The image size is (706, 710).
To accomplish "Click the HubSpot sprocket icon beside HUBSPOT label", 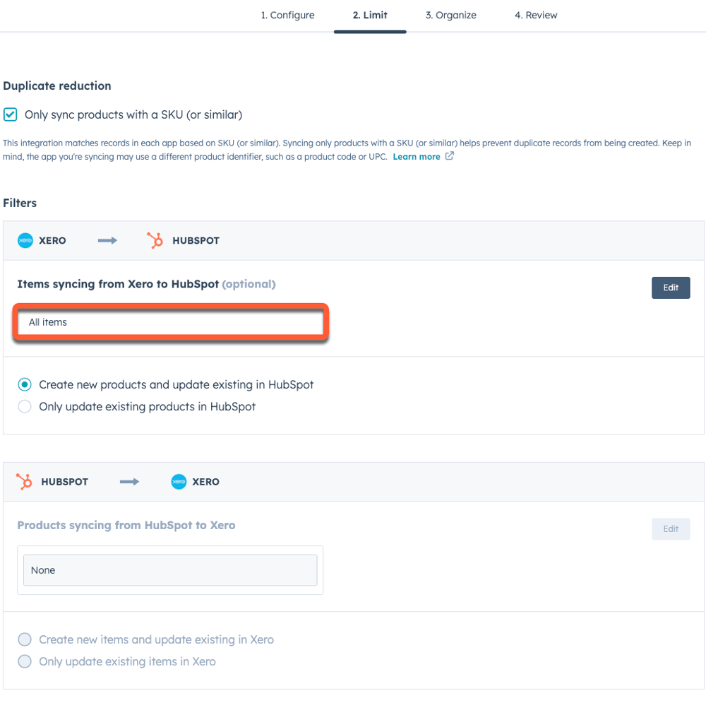I will tap(157, 240).
